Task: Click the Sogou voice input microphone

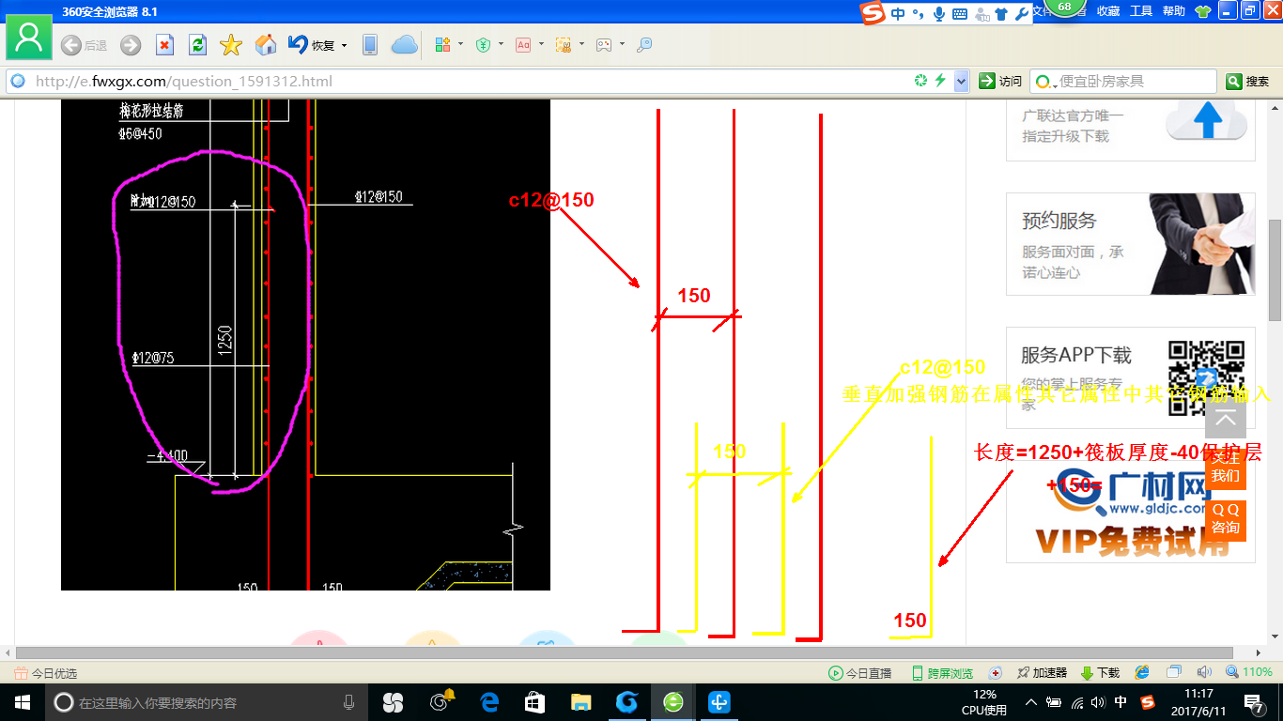Action: coord(938,13)
